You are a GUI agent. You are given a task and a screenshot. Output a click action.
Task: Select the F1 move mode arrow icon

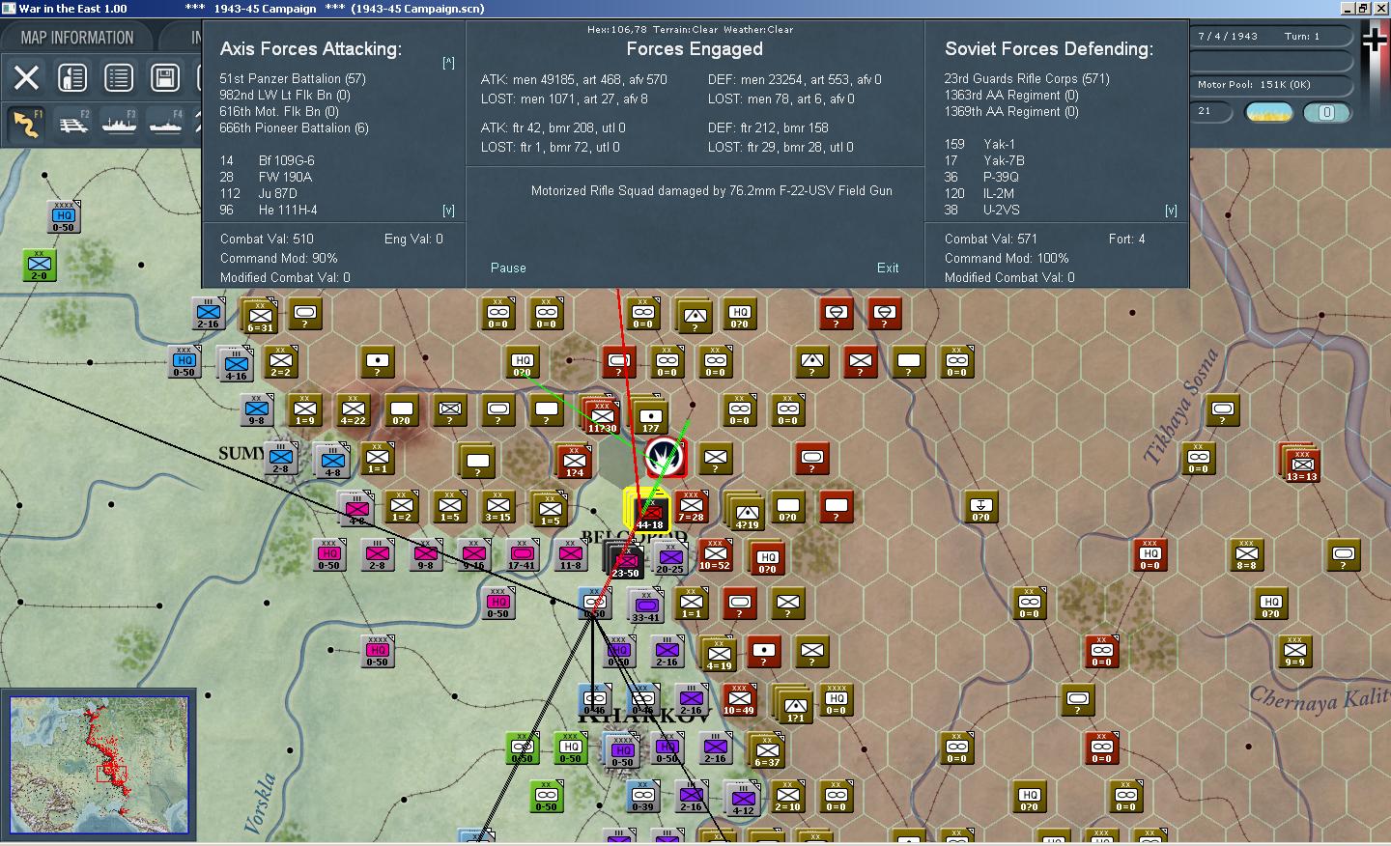pyautogui.click(x=27, y=124)
